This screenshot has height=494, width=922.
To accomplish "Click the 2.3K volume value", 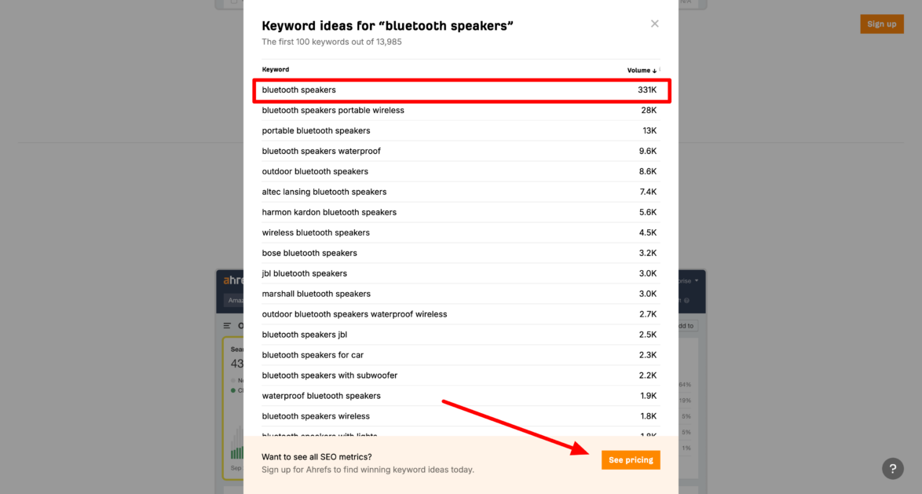I will 647,355.
